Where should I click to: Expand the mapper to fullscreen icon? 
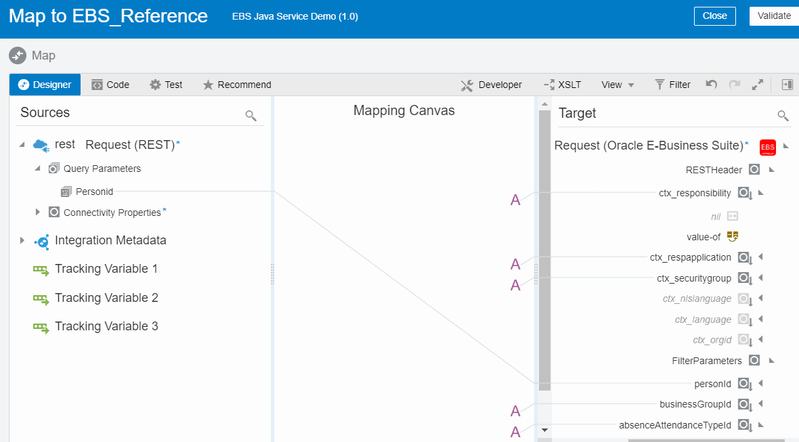tap(758, 84)
